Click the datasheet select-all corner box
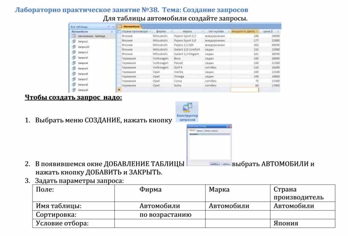Viewport: 348px width, 236px height. (119, 31)
